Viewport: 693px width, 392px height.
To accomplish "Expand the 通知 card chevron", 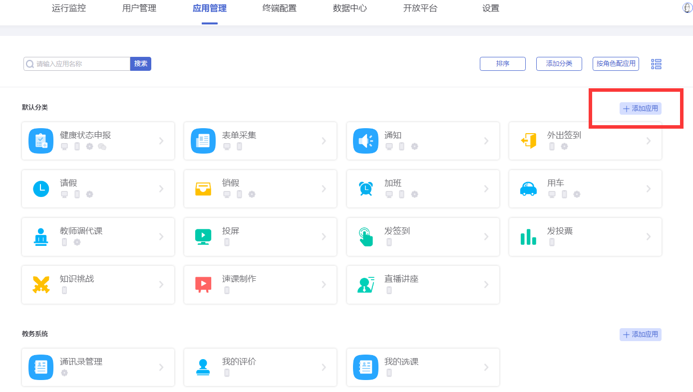I will (486, 141).
